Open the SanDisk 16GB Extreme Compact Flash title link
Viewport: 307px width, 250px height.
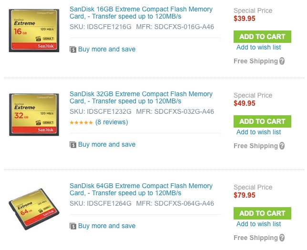coord(141,13)
